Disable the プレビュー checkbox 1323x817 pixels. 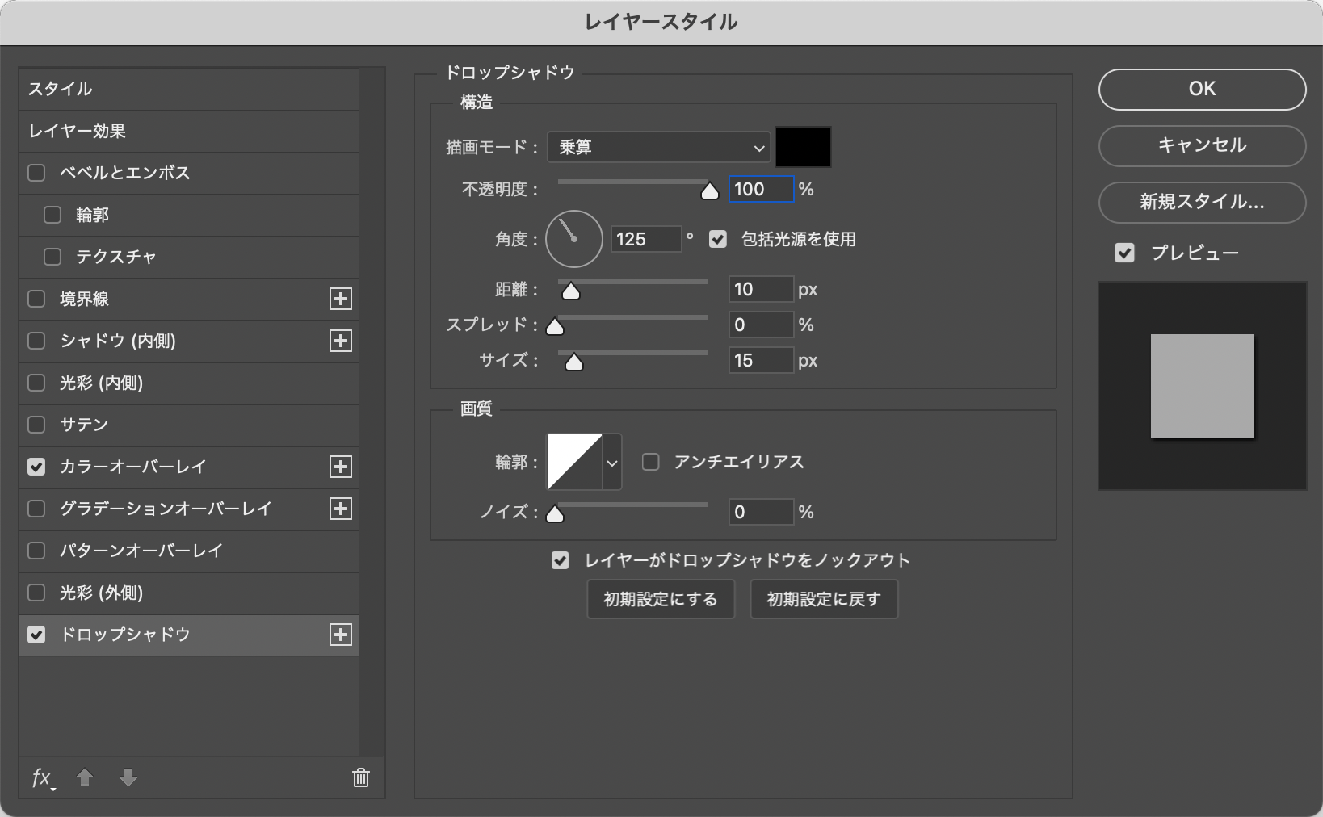pyautogui.click(x=1124, y=253)
